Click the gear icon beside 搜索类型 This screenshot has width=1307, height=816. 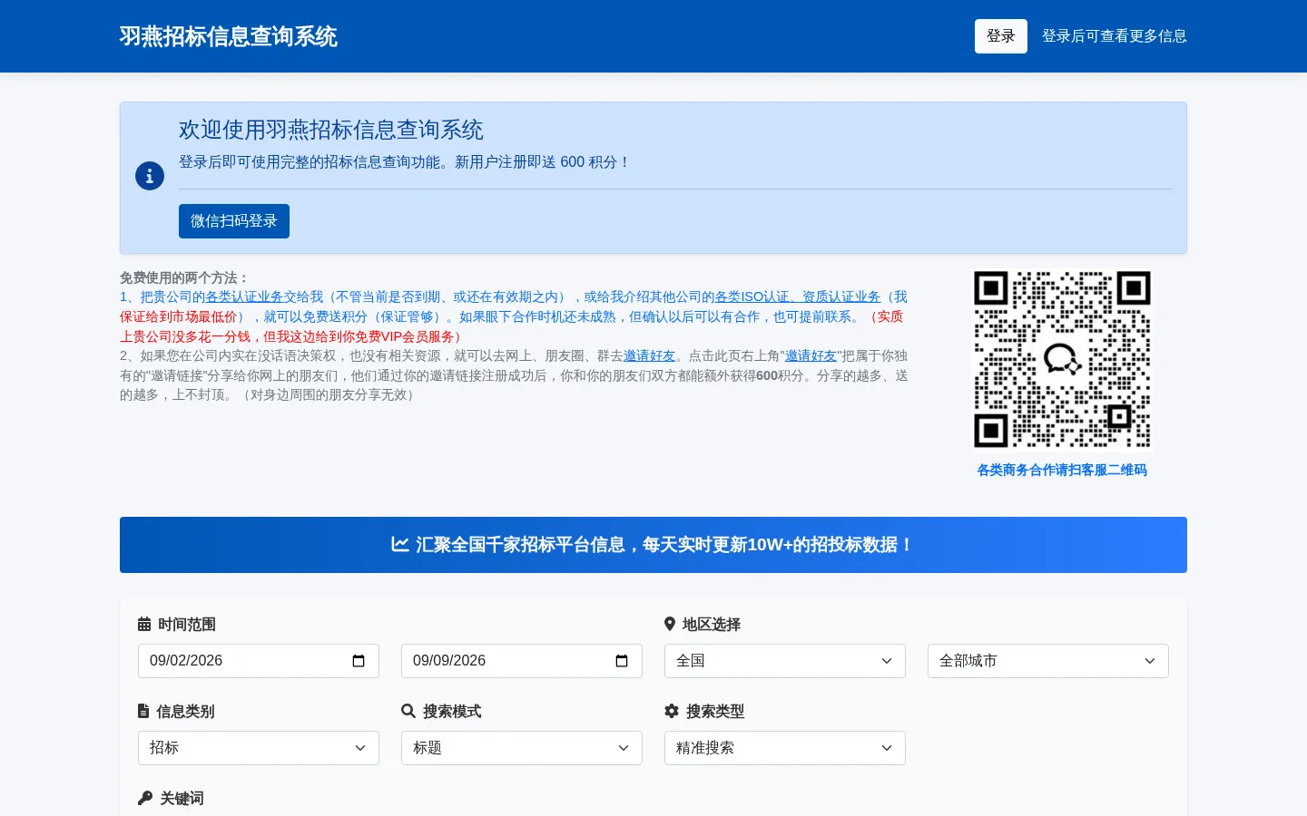click(672, 711)
